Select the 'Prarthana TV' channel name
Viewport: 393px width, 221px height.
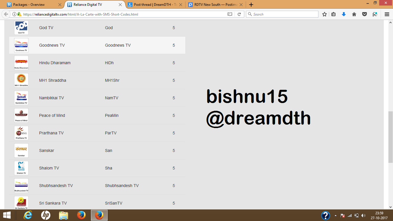point(51,133)
